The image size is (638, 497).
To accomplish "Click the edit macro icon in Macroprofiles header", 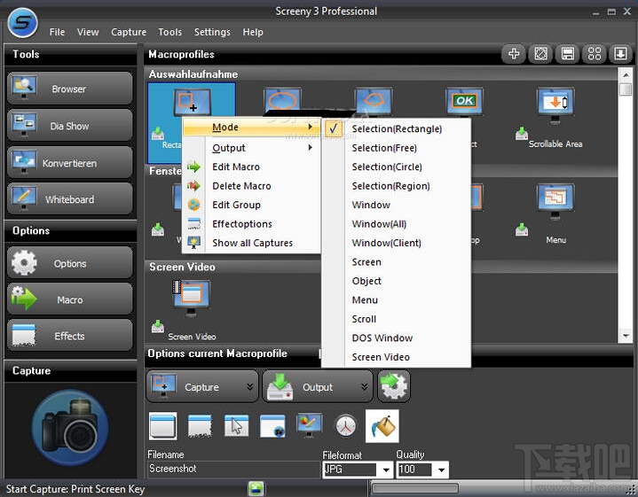I will click(540, 54).
